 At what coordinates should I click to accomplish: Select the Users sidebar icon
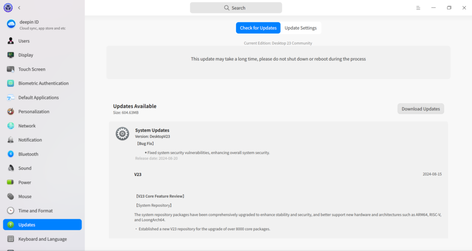pos(11,41)
